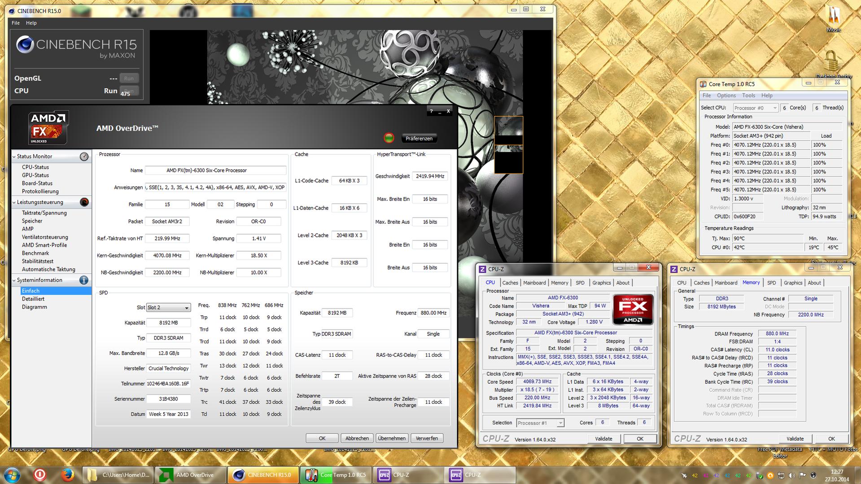This screenshot has width=861, height=484.
Task: Click OK in CPU-Z processor window
Action: pos(640,439)
